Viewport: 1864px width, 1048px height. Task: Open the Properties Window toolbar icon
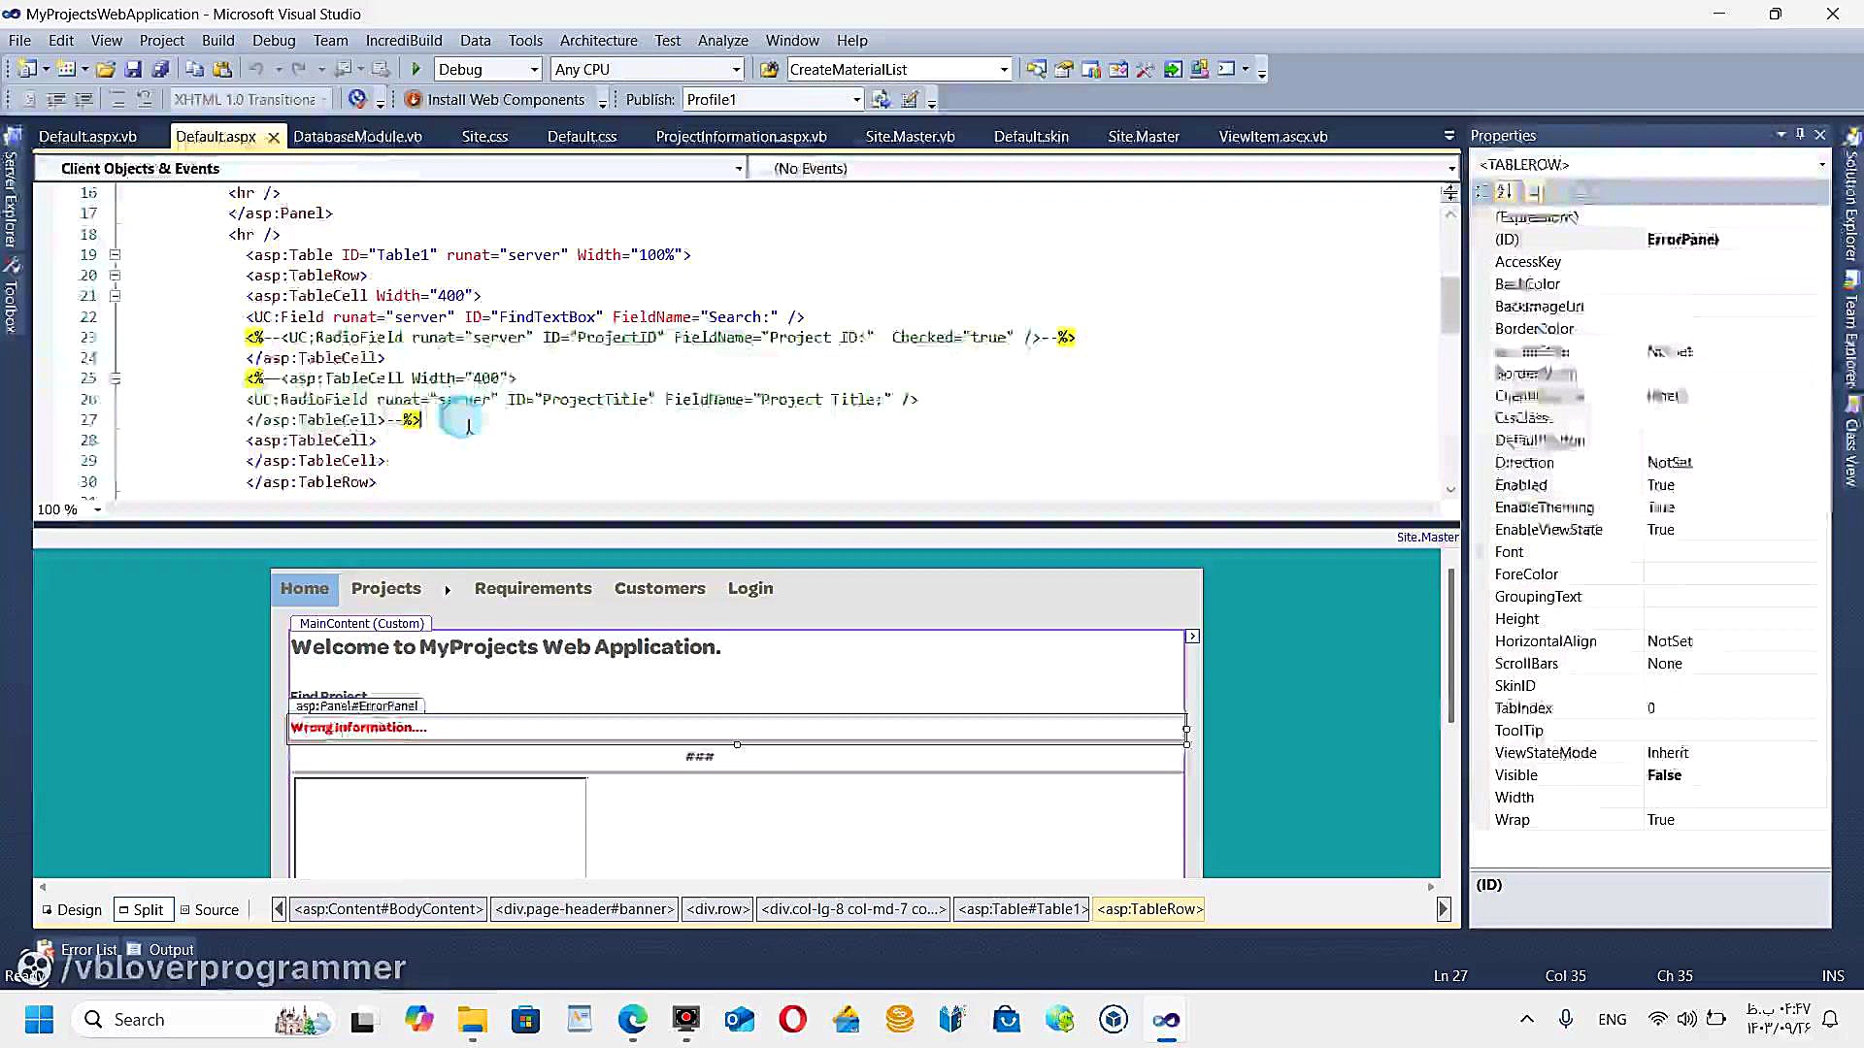coord(1063,69)
